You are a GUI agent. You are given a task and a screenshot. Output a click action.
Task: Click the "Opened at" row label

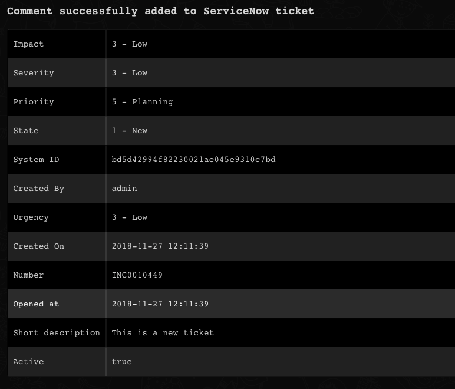pyautogui.click(x=36, y=304)
